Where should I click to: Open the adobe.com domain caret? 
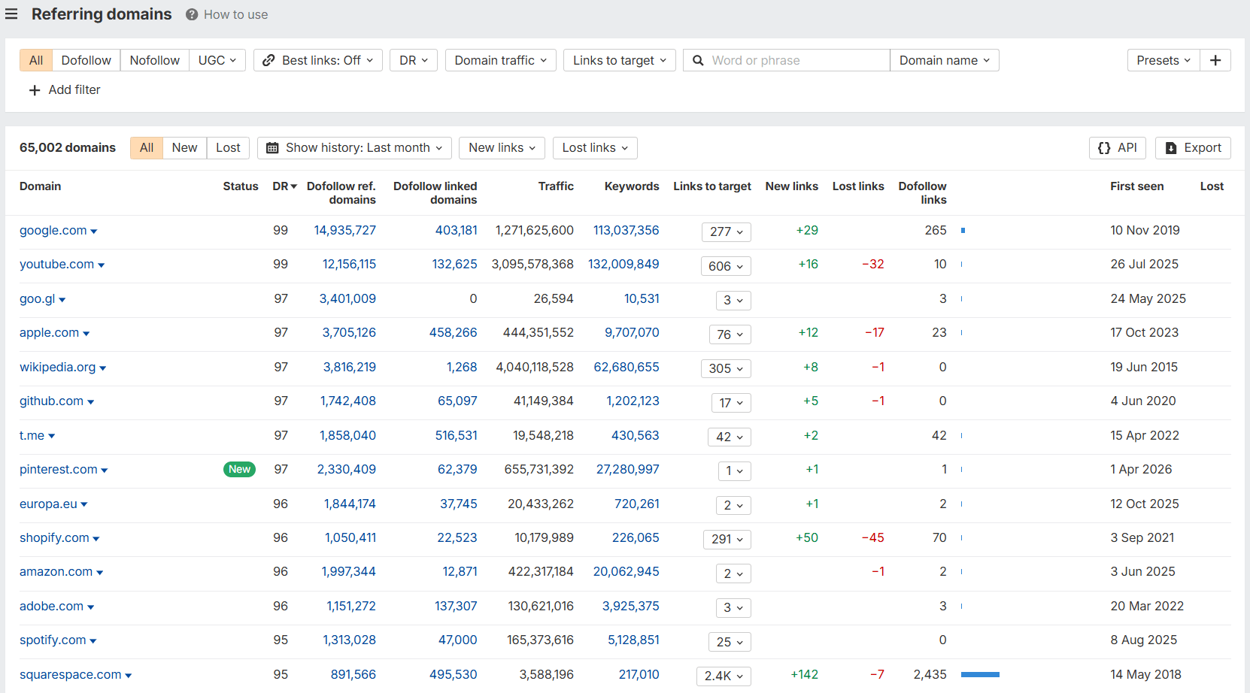[91, 607]
